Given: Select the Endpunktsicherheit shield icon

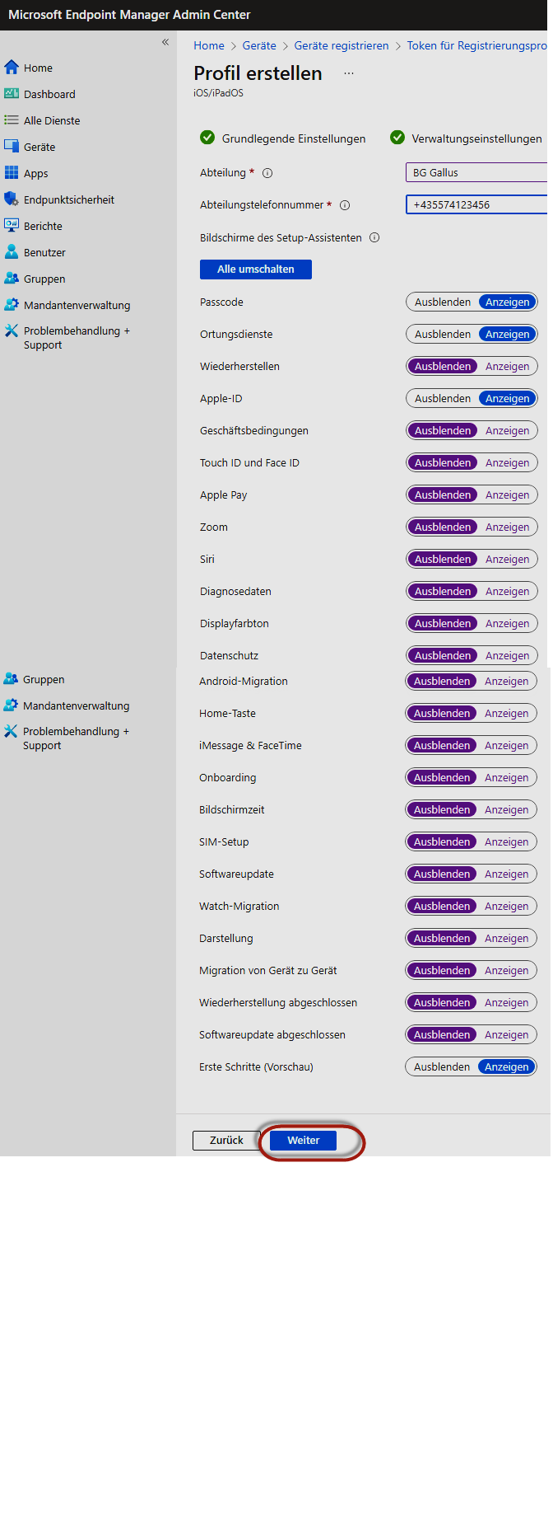Looking at the screenshot, I should [12, 199].
